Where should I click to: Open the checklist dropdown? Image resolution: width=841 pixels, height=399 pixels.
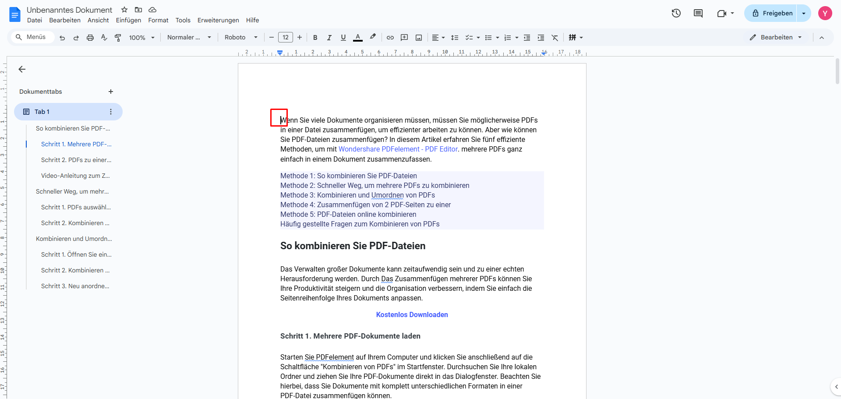(473, 38)
